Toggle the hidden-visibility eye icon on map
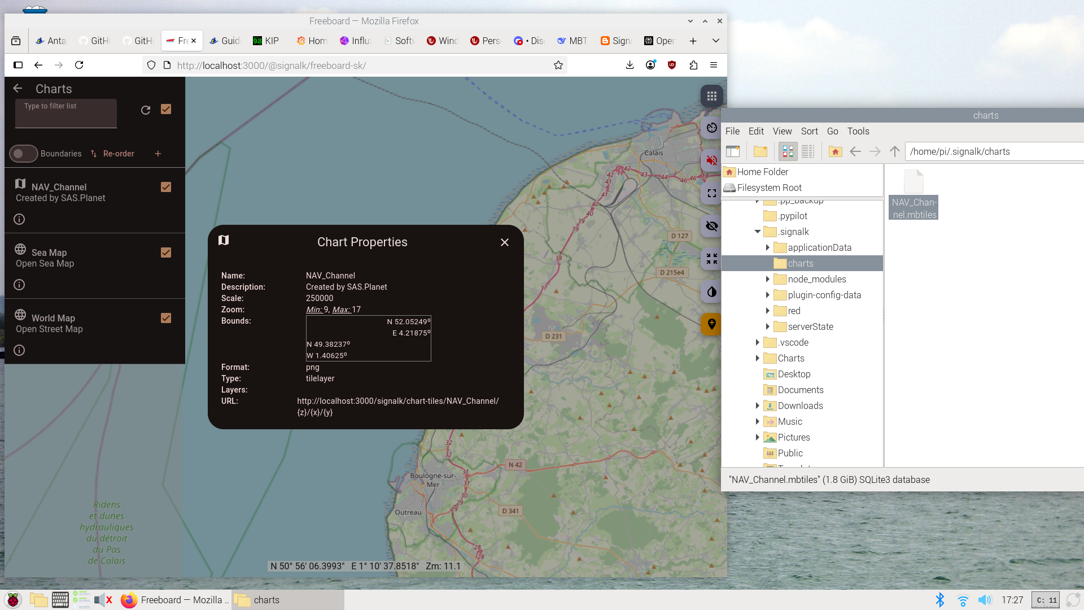 [x=712, y=226]
